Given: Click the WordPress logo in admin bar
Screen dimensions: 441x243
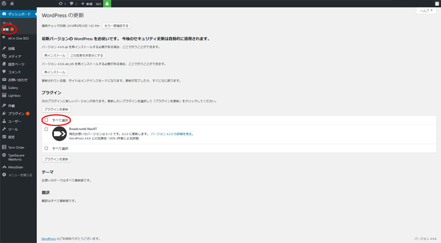Looking at the screenshot, I should click(4, 4).
